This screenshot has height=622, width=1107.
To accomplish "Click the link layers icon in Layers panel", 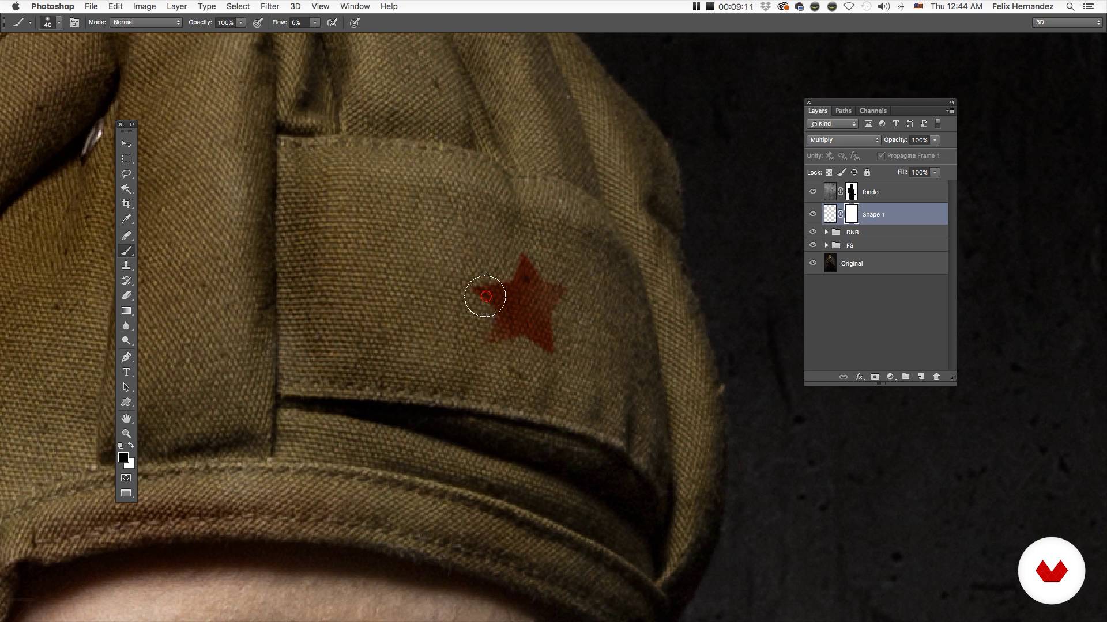I will pyautogui.click(x=843, y=377).
